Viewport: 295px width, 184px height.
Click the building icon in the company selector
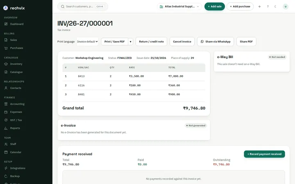[161, 7]
